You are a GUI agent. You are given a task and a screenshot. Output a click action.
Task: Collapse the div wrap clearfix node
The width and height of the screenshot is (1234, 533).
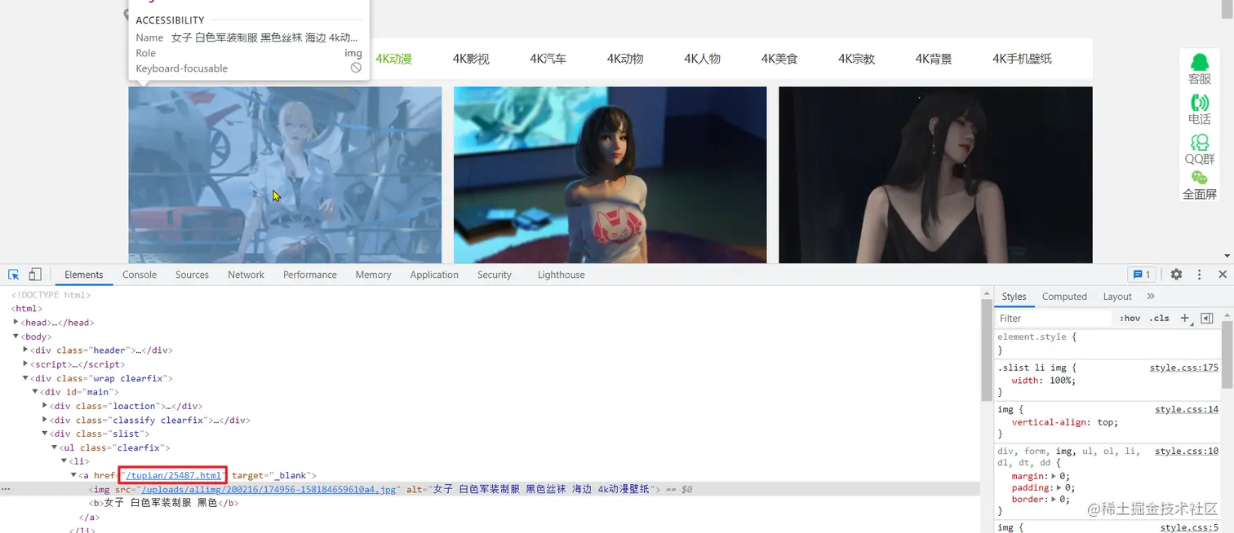[25, 377]
